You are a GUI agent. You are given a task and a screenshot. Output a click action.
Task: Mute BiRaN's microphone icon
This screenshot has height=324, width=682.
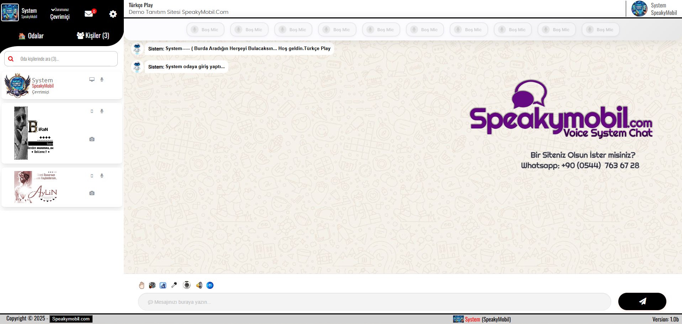pos(102,111)
